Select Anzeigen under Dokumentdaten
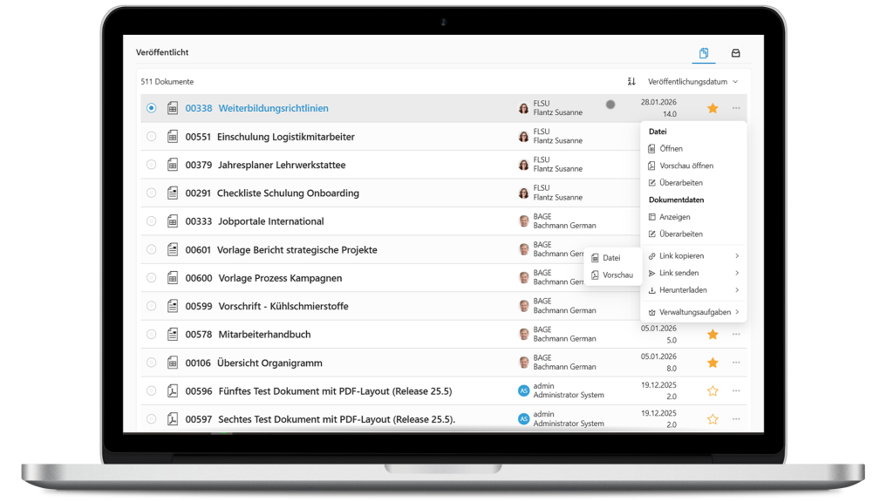 click(671, 216)
